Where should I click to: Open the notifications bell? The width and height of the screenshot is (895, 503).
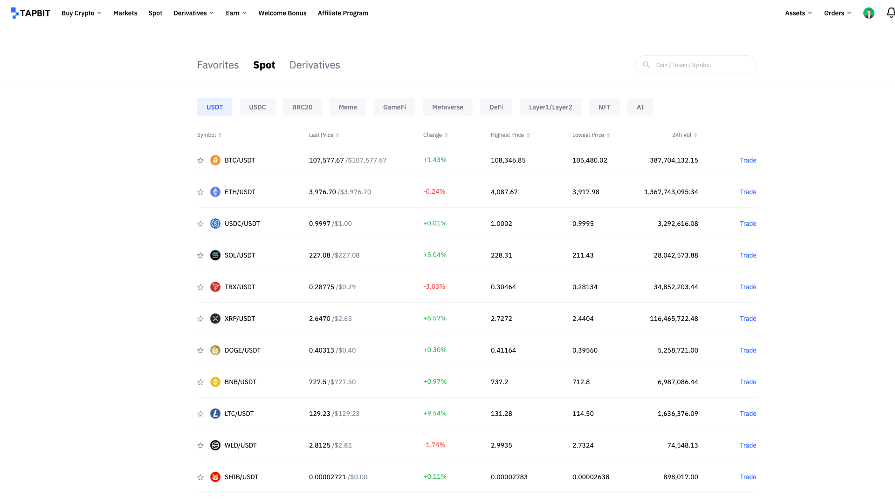[x=890, y=13]
